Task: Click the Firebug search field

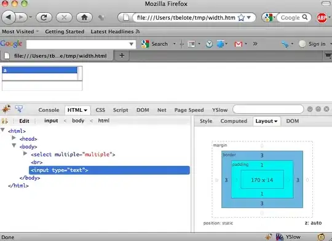Action: (268, 109)
